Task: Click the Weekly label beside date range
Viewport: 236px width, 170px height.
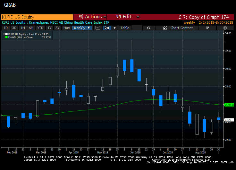Action: [x=189, y=22]
